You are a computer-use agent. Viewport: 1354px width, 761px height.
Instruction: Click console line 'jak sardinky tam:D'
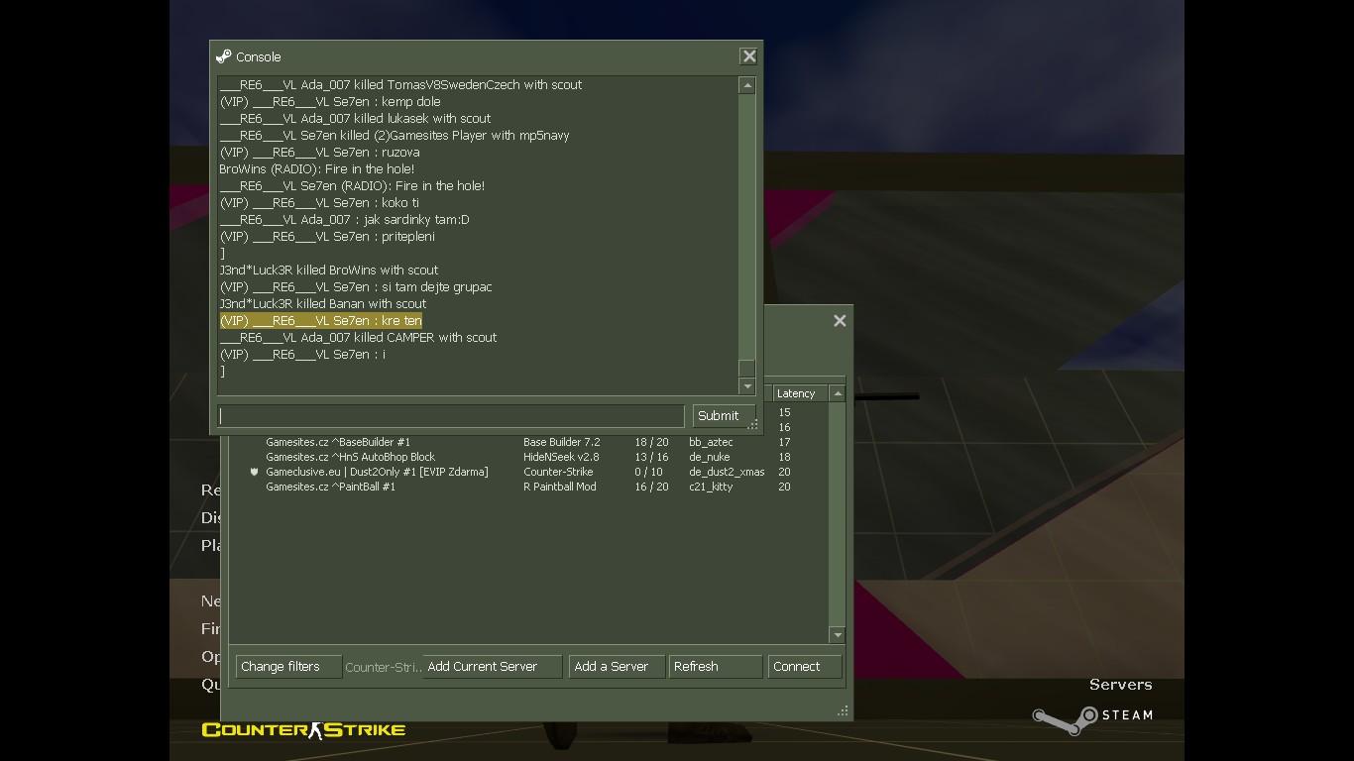click(x=344, y=219)
